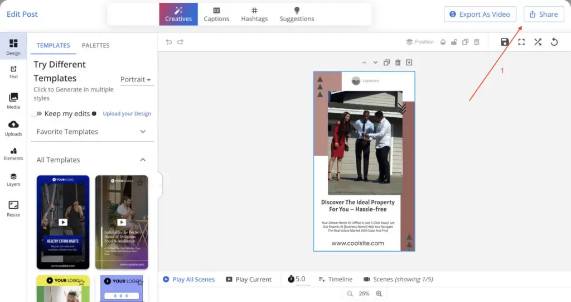Open the Text tool in sidebar

pos(13,72)
